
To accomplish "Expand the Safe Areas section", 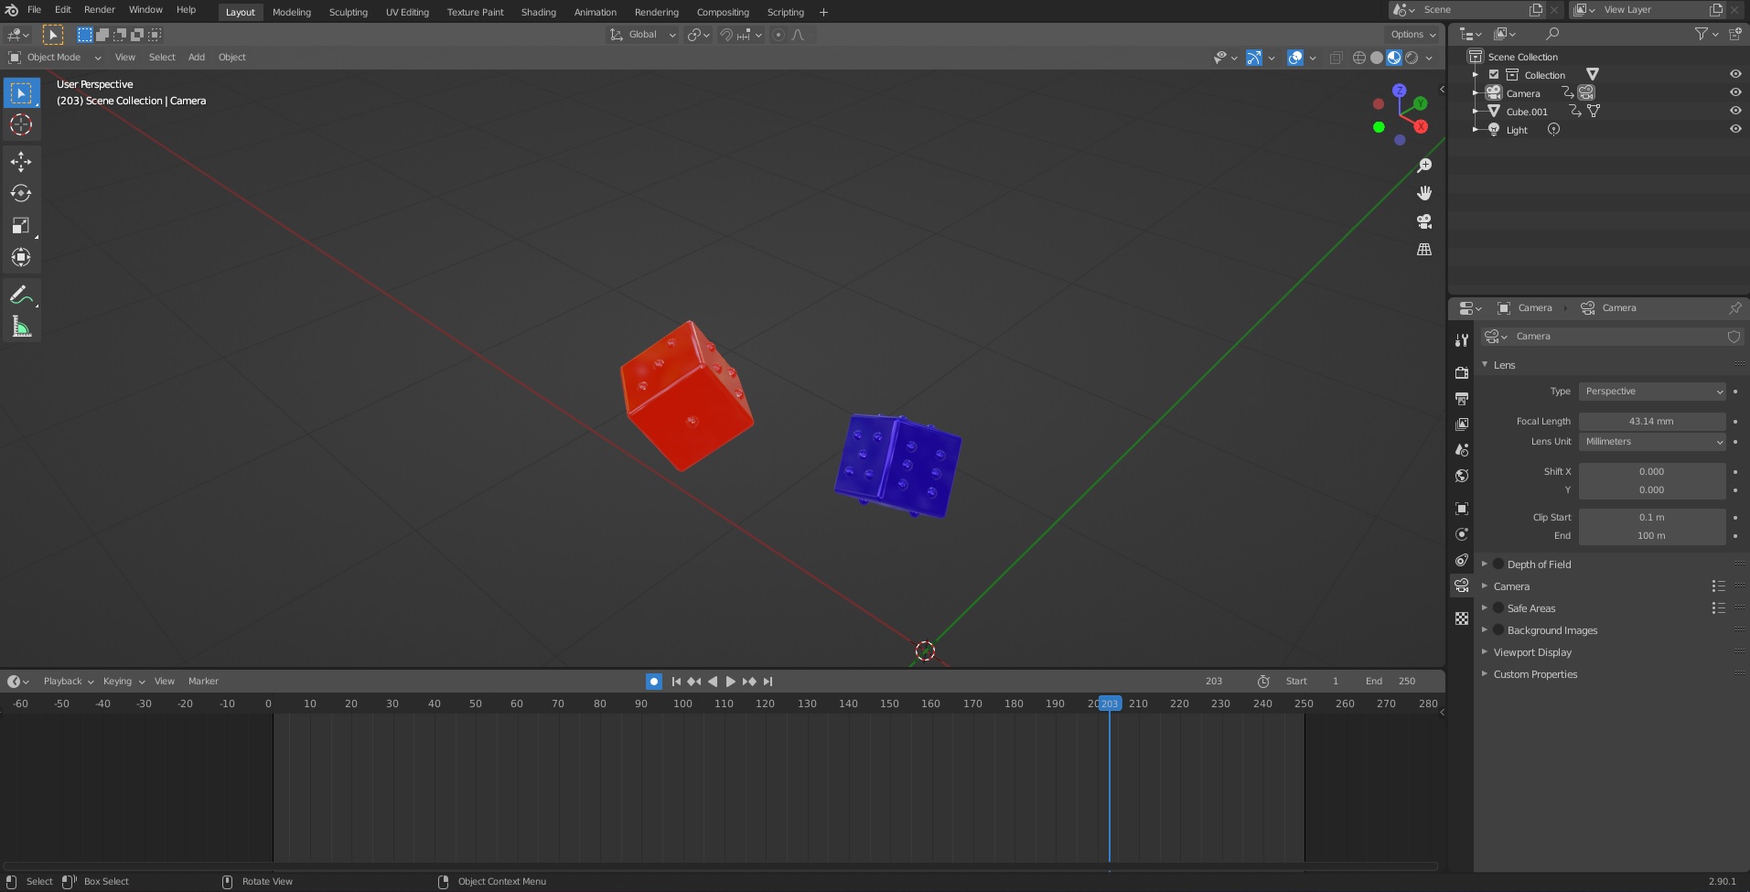I will coord(1485,608).
